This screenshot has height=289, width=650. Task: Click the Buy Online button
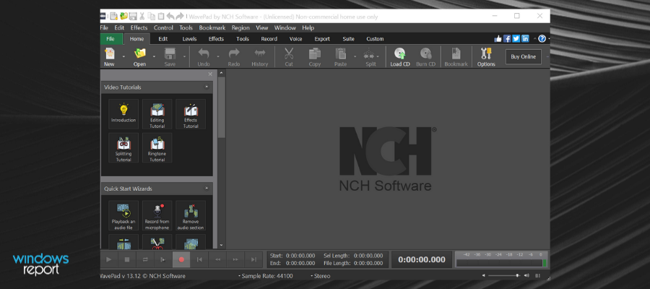[x=523, y=57]
